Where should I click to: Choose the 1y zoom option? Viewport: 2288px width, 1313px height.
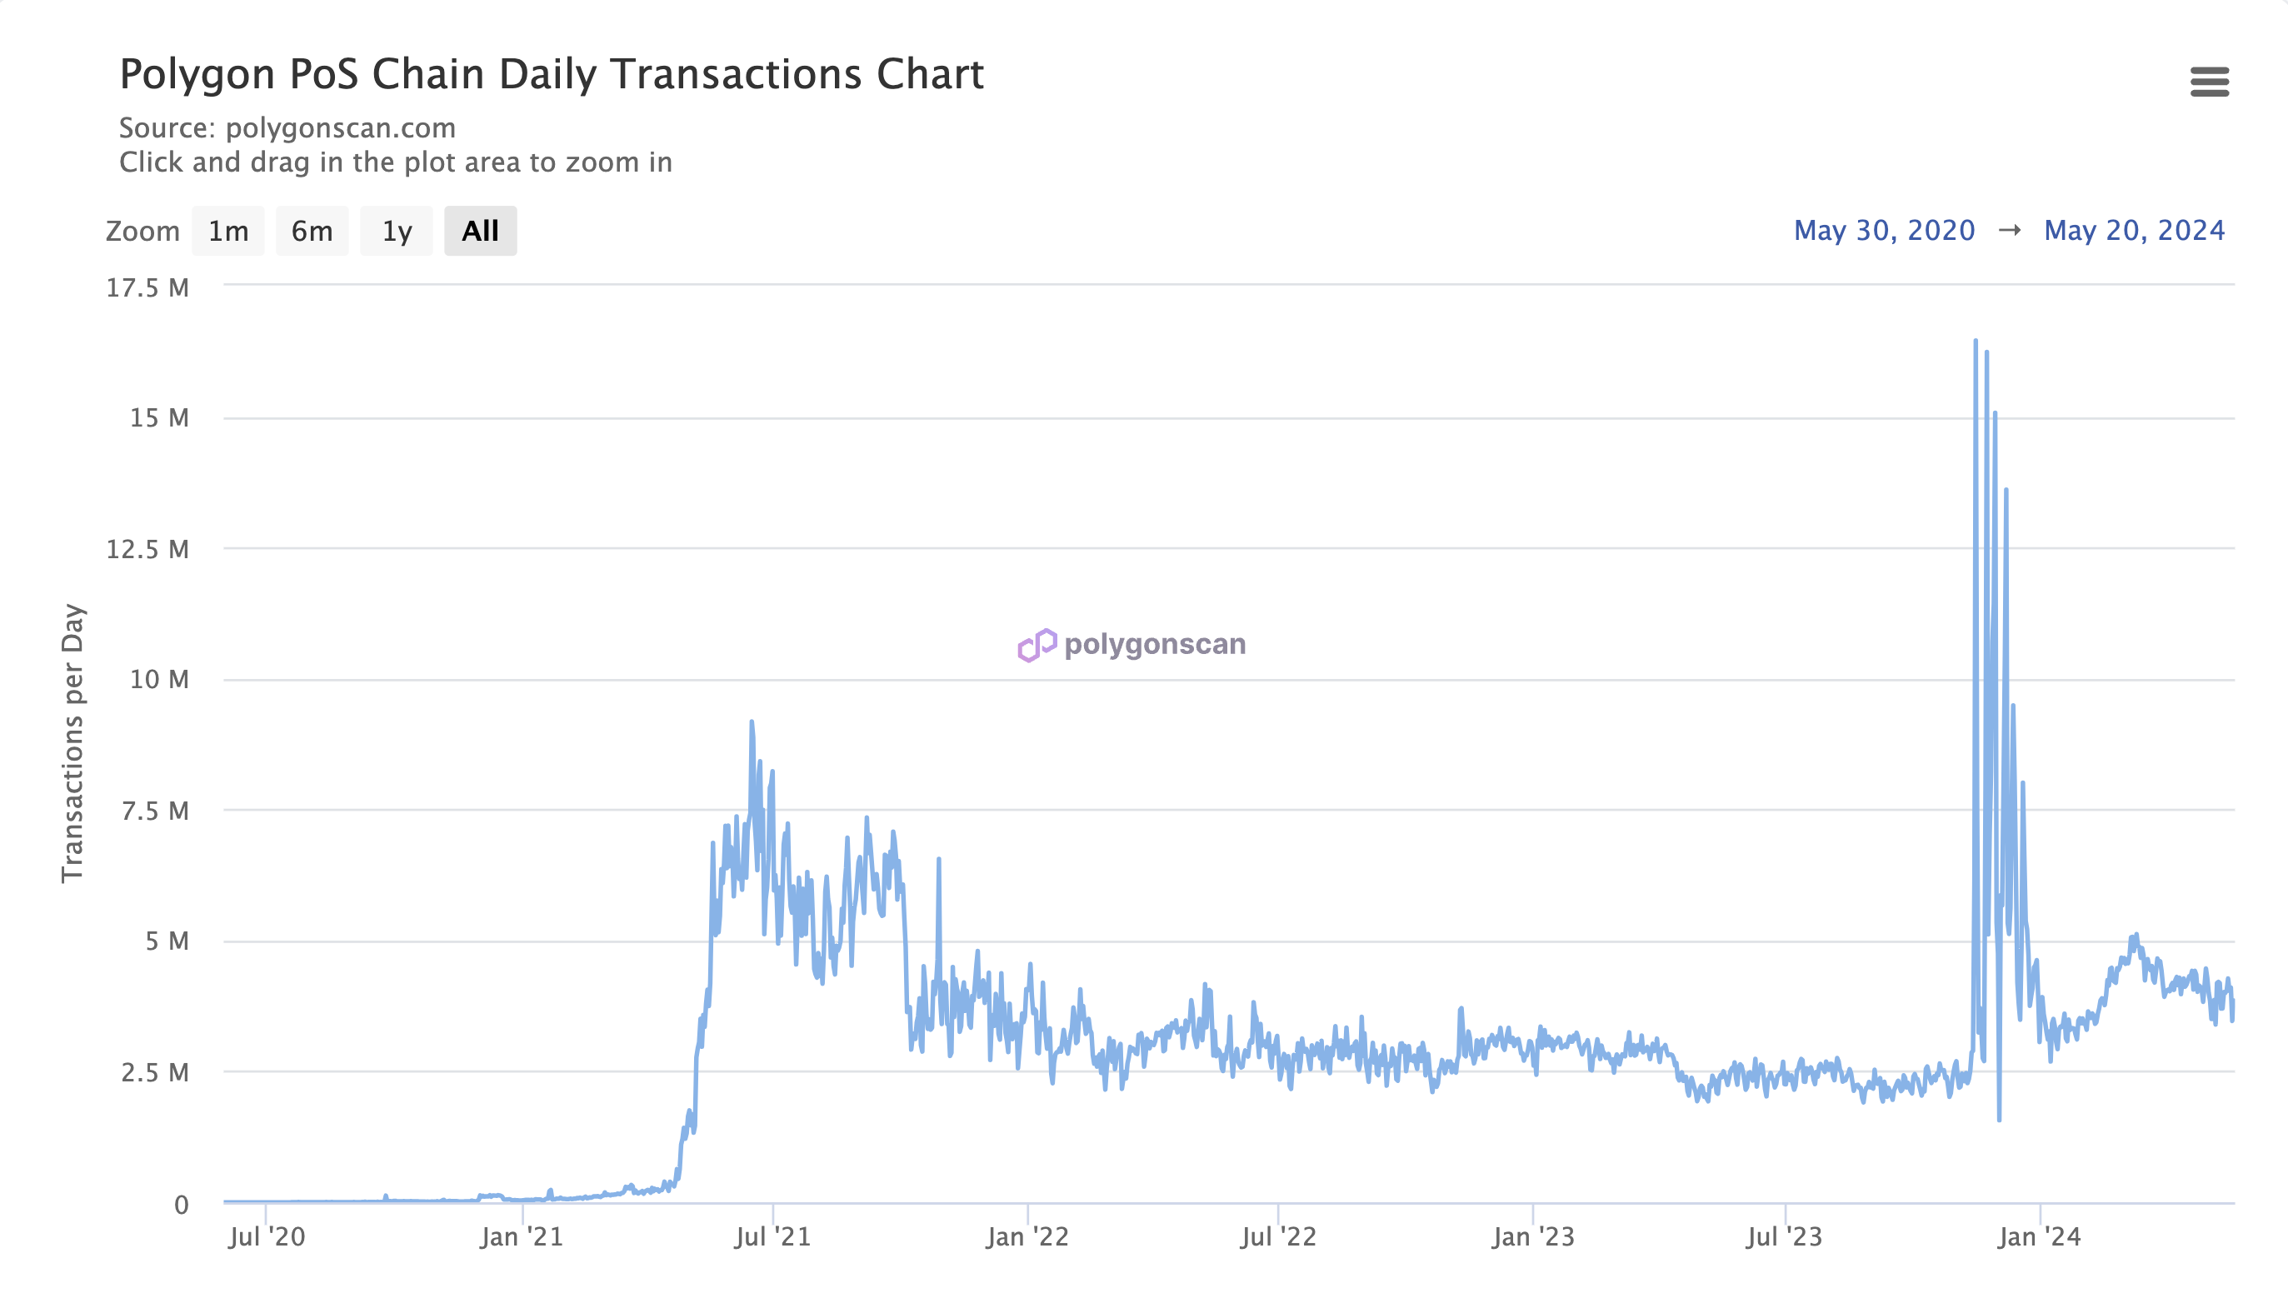tap(397, 231)
